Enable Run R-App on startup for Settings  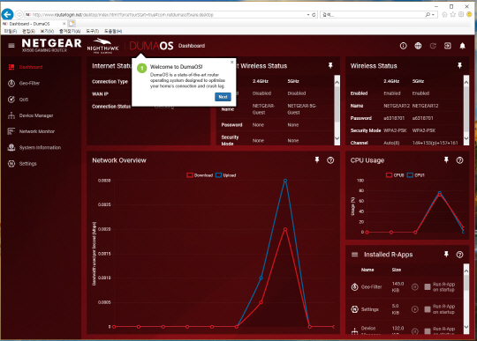tap(428, 309)
